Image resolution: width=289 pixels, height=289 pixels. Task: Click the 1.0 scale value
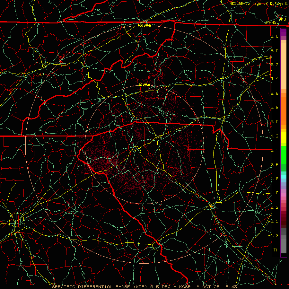[x=275, y=193]
